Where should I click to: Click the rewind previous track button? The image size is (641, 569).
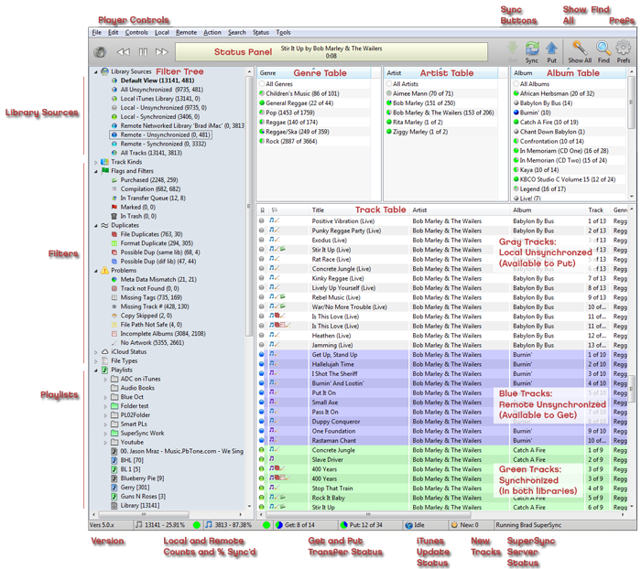pyautogui.click(x=124, y=52)
